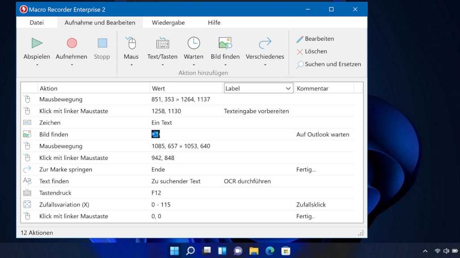Open Windows Start menu on the taskbar
Viewport: 460px width, 258px height.
pos(174,251)
